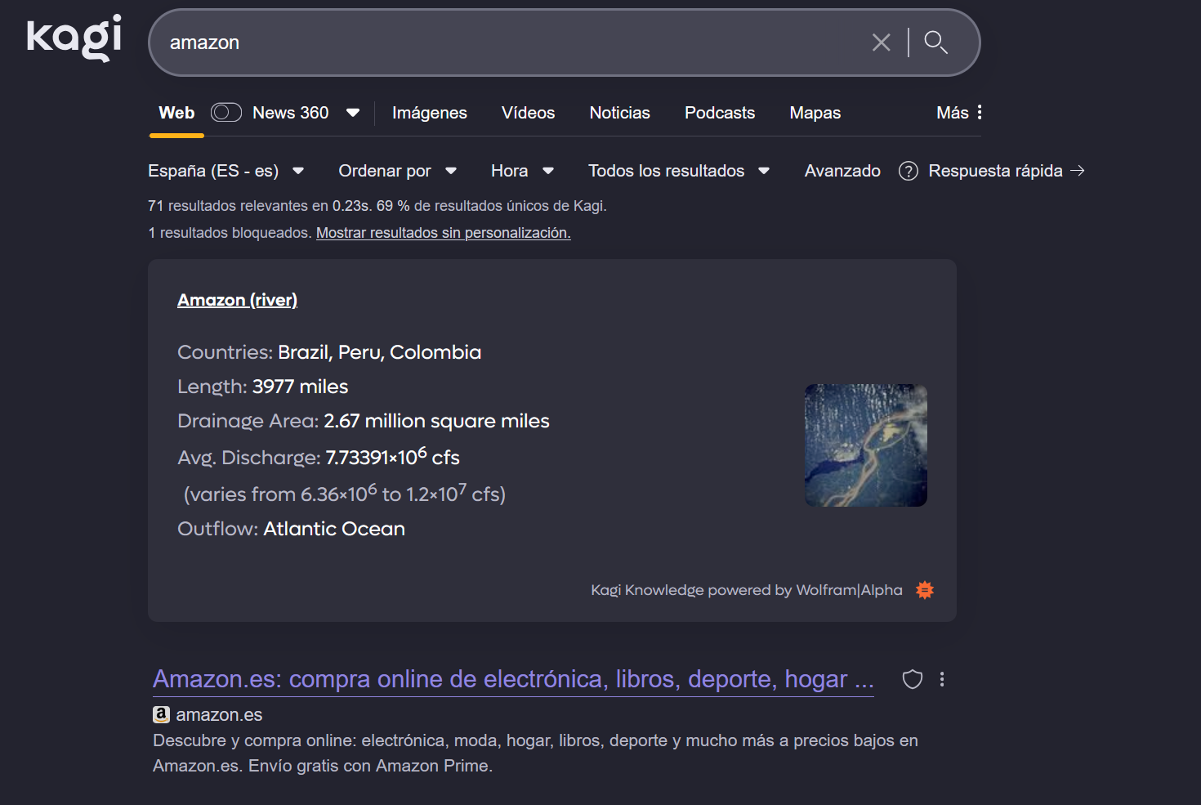The image size is (1201, 805).
Task: Click the shield icon beside Amazon.es result
Action: (x=912, y=679)
